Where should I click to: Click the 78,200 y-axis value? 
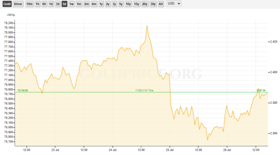pyautogui.click(x=8, y=23)
